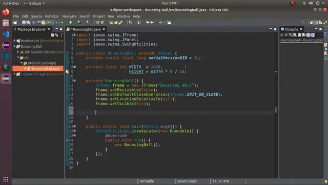Viewport: 328px width, 185px height.
Task: Click the Save icon in toolbar
Action: pos(24,23)
